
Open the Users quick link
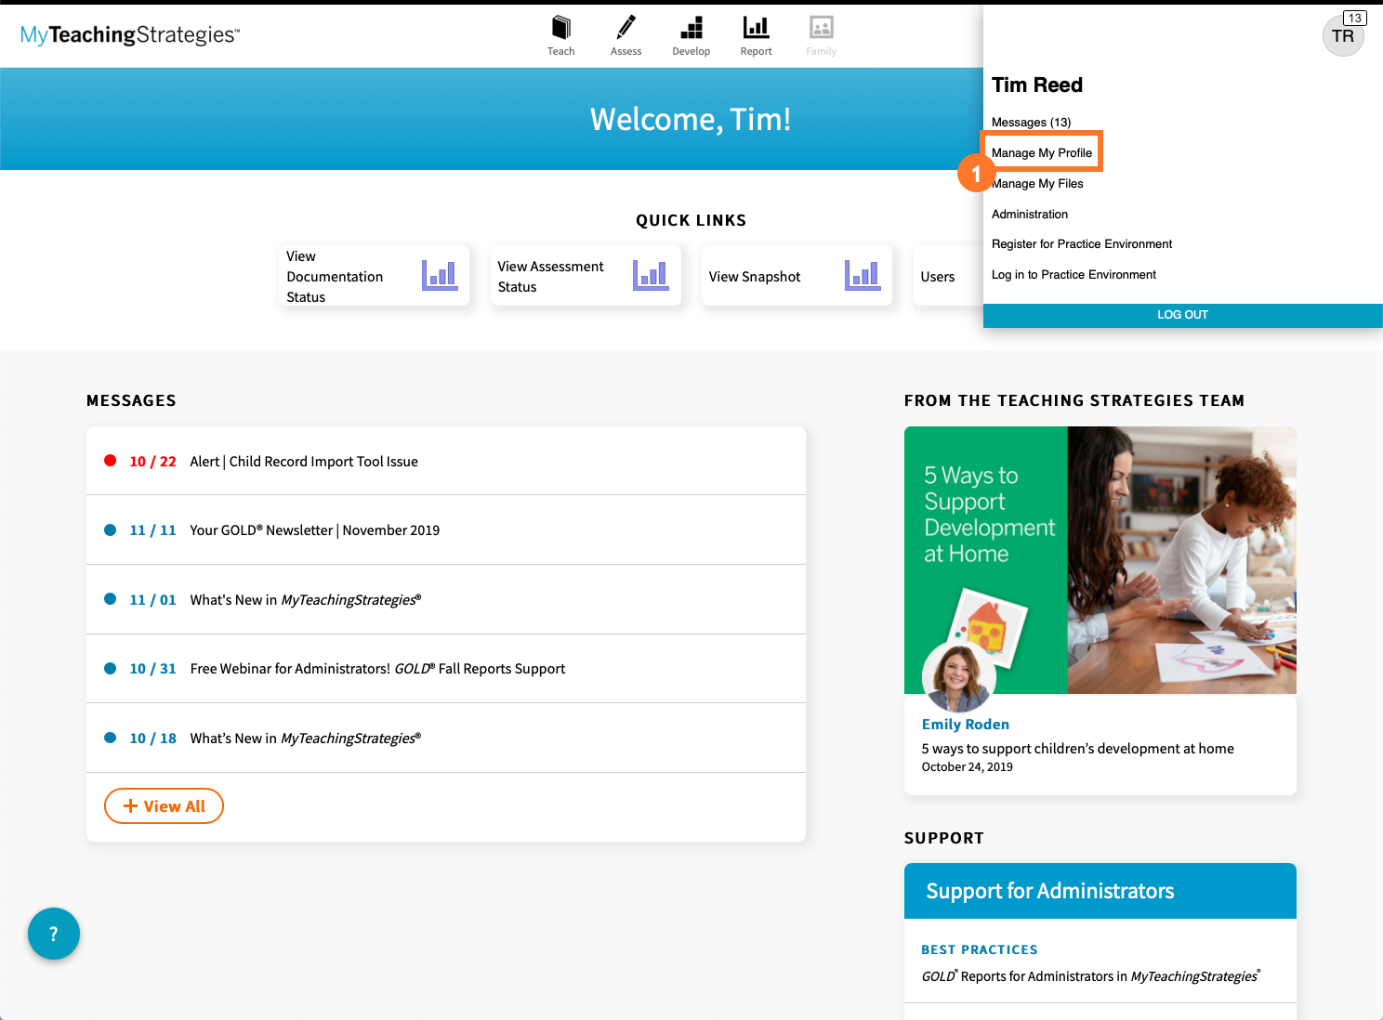click(x=938, y=275)
